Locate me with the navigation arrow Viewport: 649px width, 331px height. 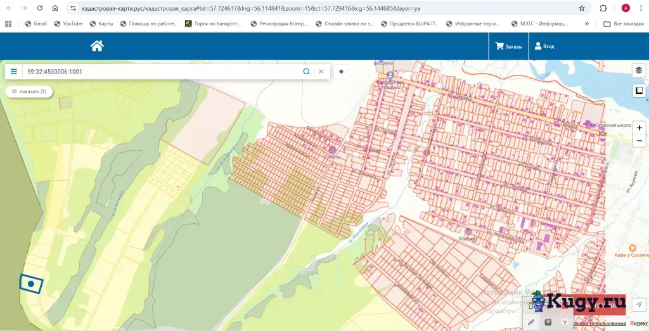(x=639, y=304)
